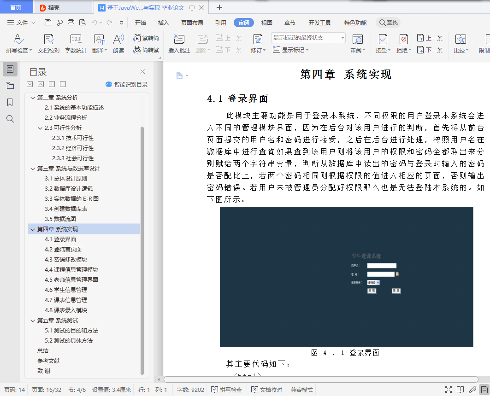
Task: Go to 下一条 next revision
Action: [x=430, y=50]
